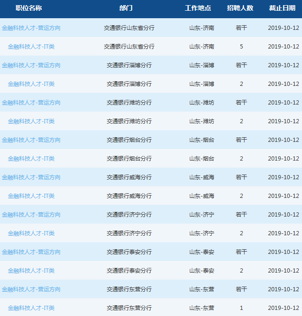Open 营运方向 position for 威海分行

click(x=31, y=177)
